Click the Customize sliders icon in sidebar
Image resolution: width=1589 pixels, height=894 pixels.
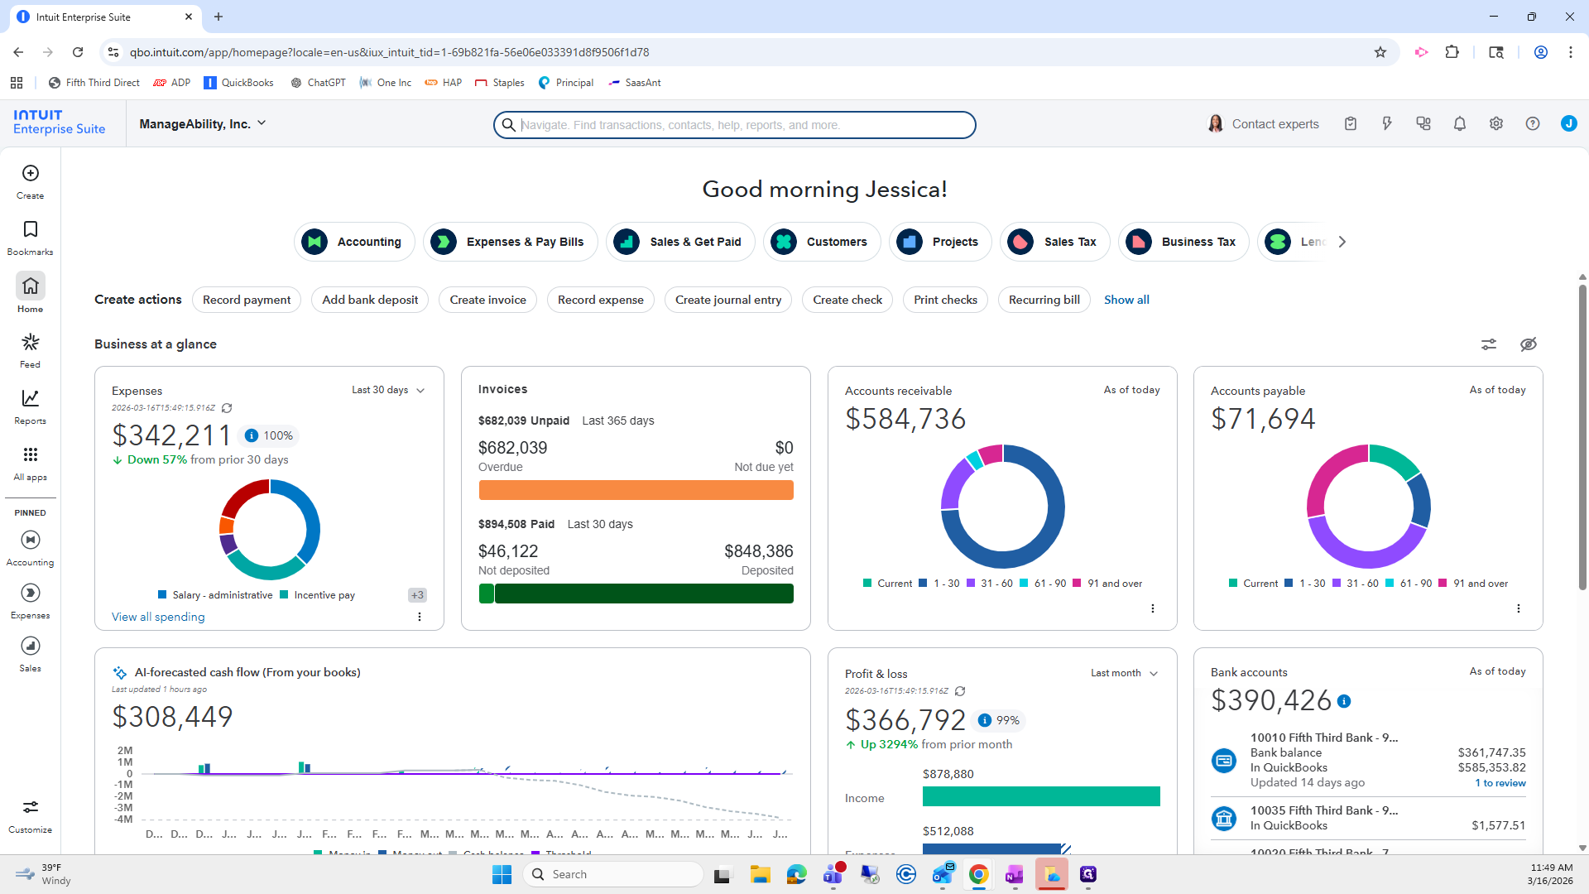click(31, 807)
